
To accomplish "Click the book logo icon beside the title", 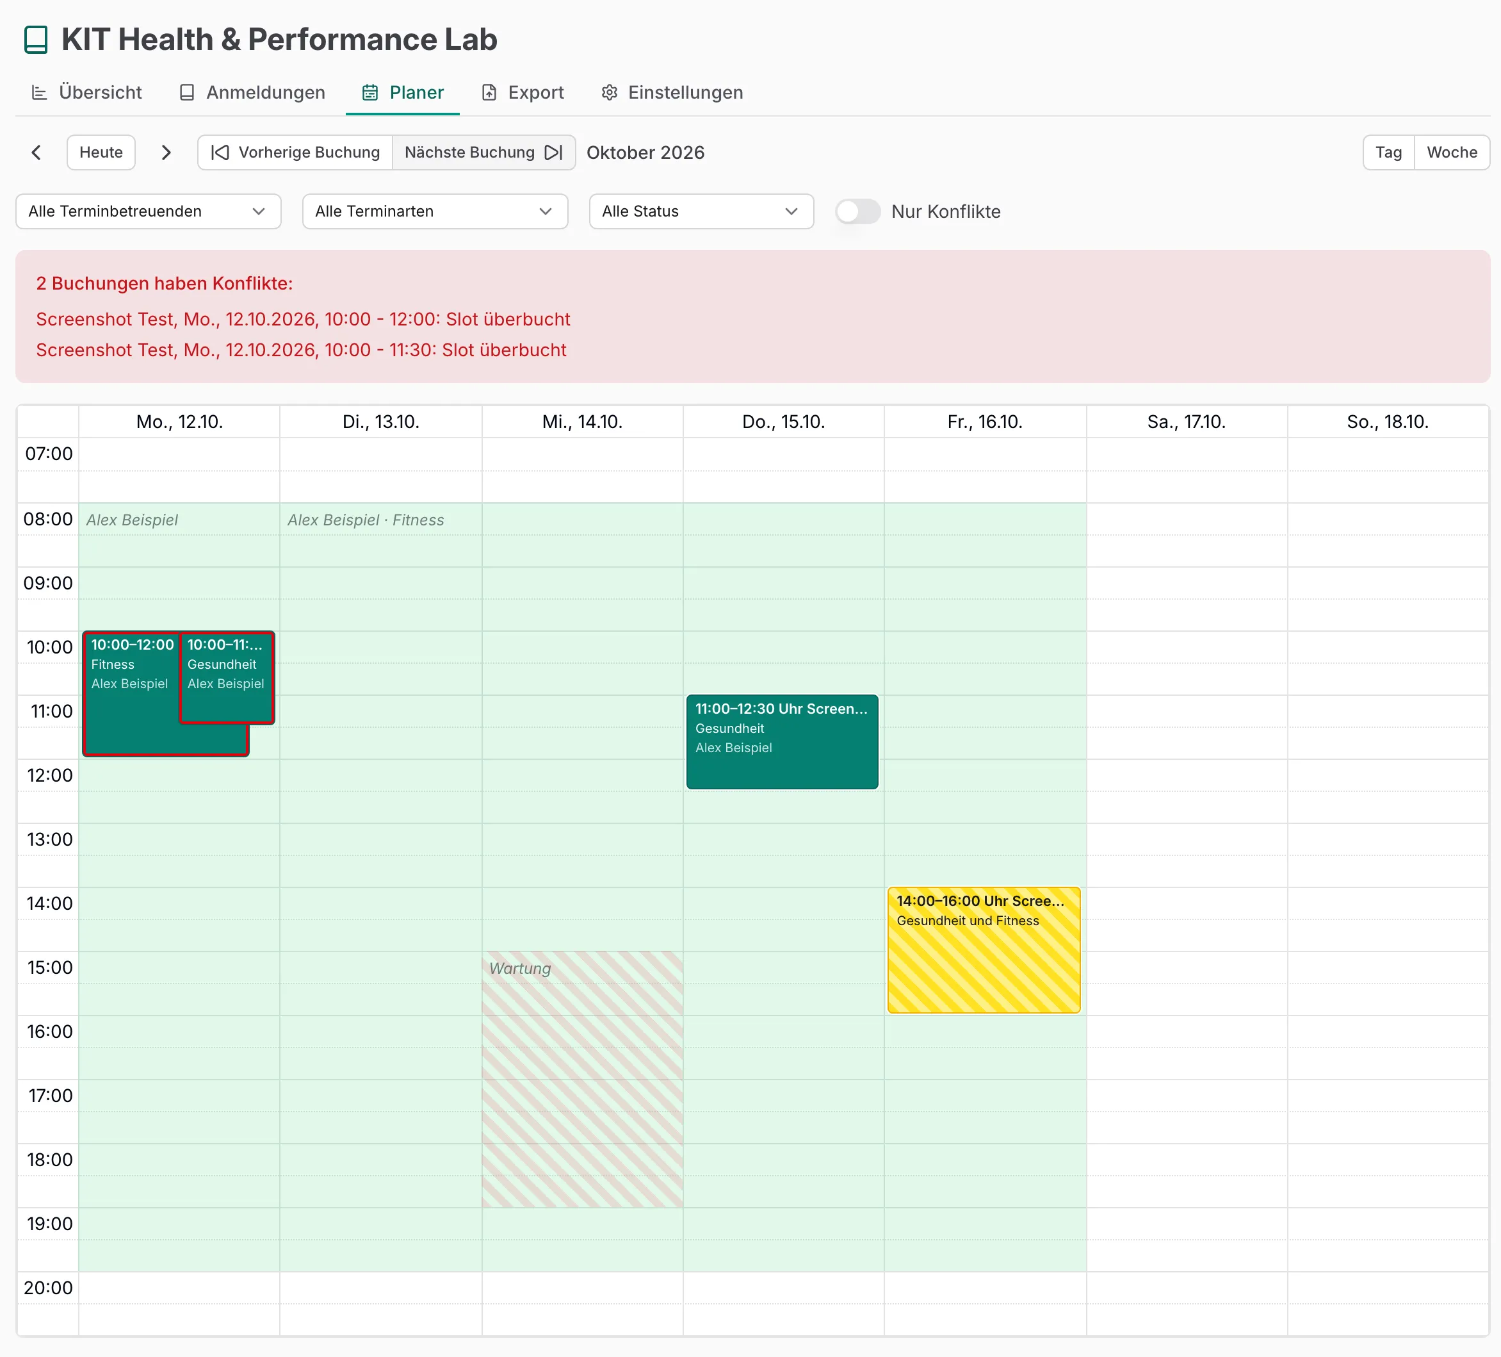I will [36, 40].
